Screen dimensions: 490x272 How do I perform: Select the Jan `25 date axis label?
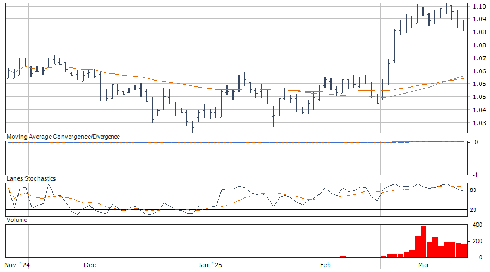pos(210,265)
